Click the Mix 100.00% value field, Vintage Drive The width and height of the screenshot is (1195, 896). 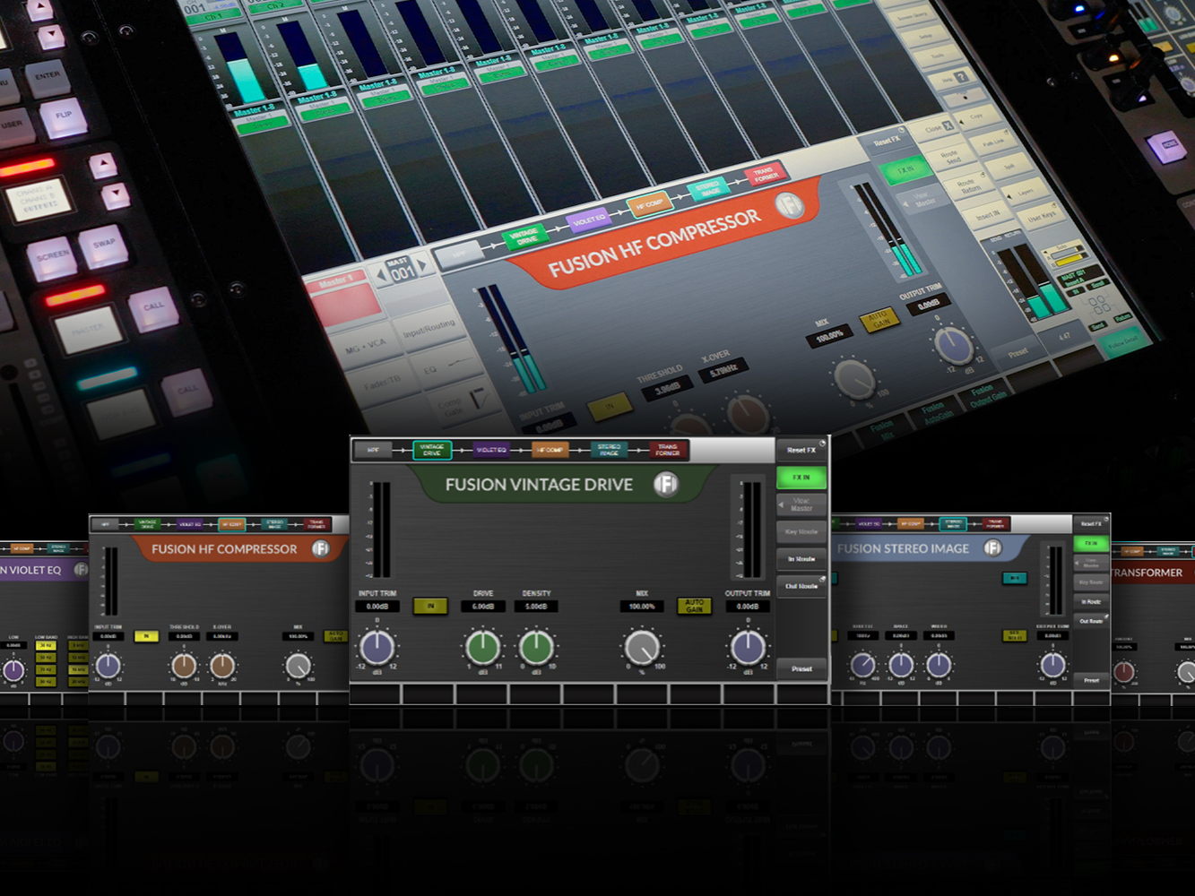(642, 607)
